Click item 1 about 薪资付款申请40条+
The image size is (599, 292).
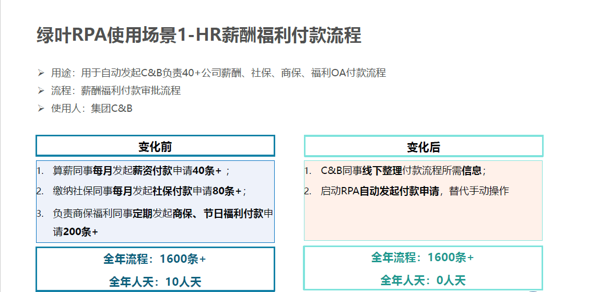click(134, 171)
